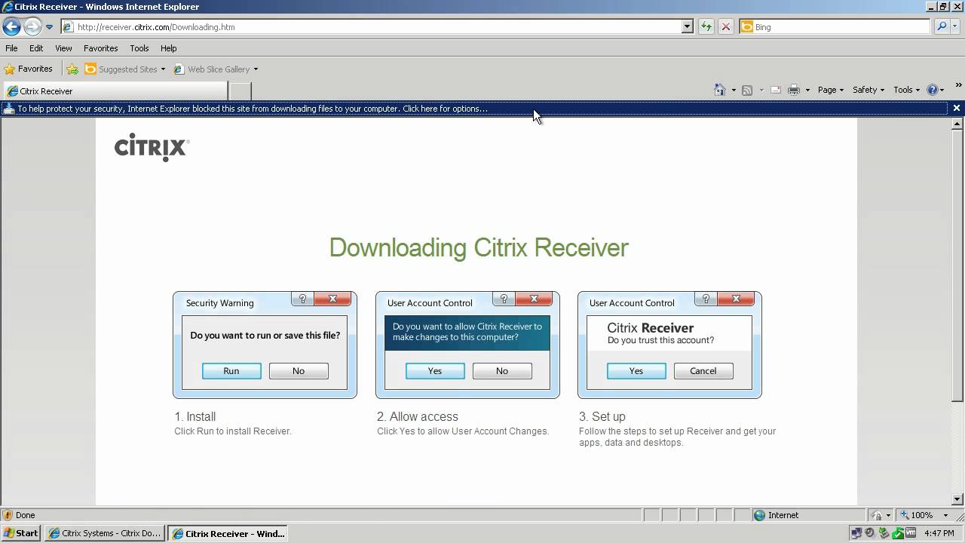The image size is (965, 543).
Task: Click the Citrix logo
Action: tap(152, 147)
